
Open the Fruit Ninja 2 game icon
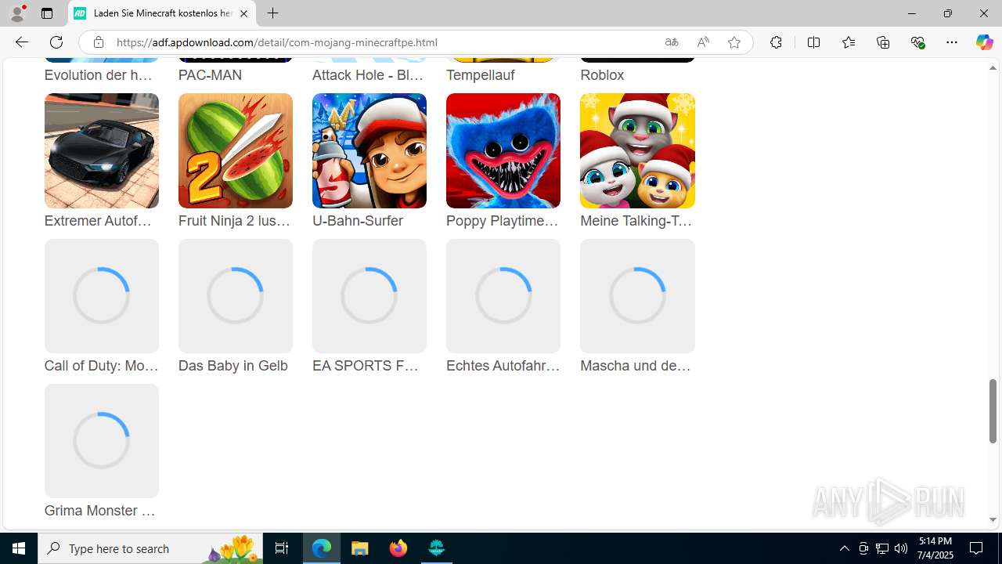tap(236, 150)
